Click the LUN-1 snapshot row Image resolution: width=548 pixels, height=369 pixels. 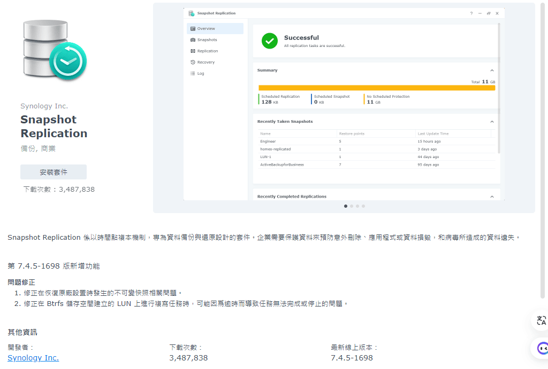pyautogui.click(x=377, y=157)
